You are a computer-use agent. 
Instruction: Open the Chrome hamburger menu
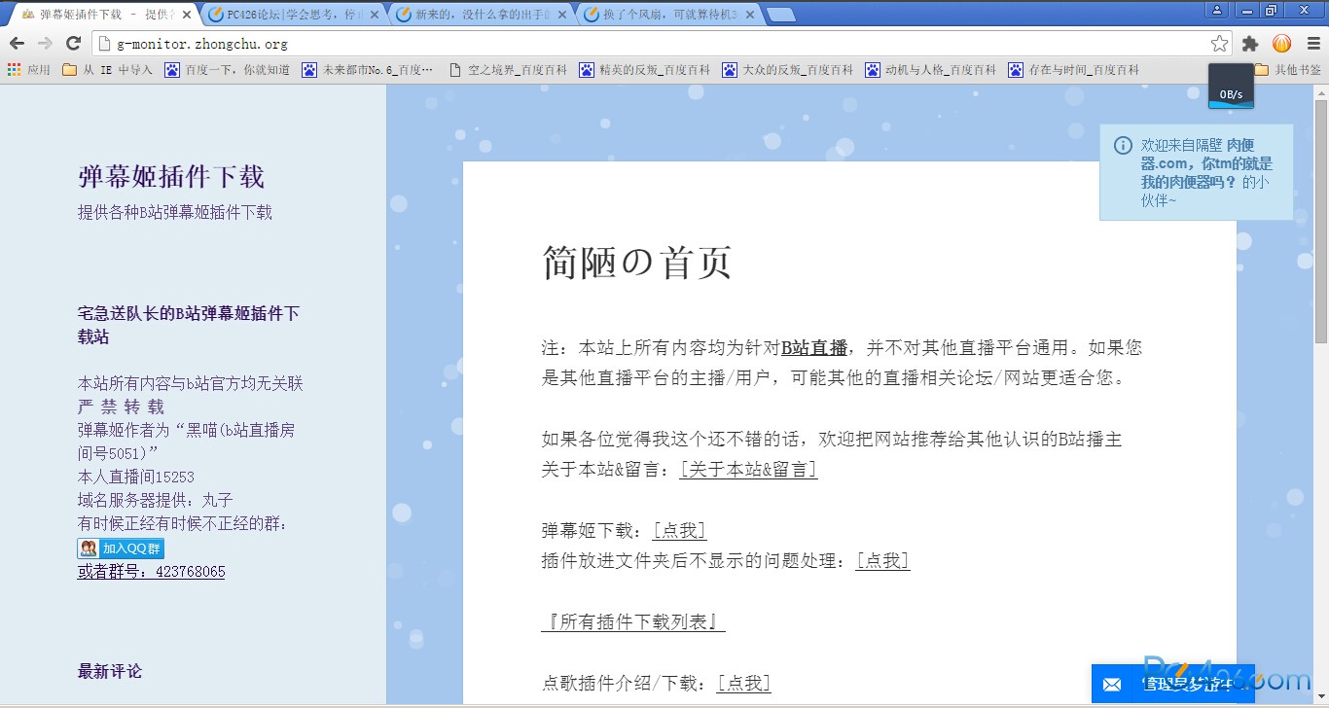[1312, 44]
